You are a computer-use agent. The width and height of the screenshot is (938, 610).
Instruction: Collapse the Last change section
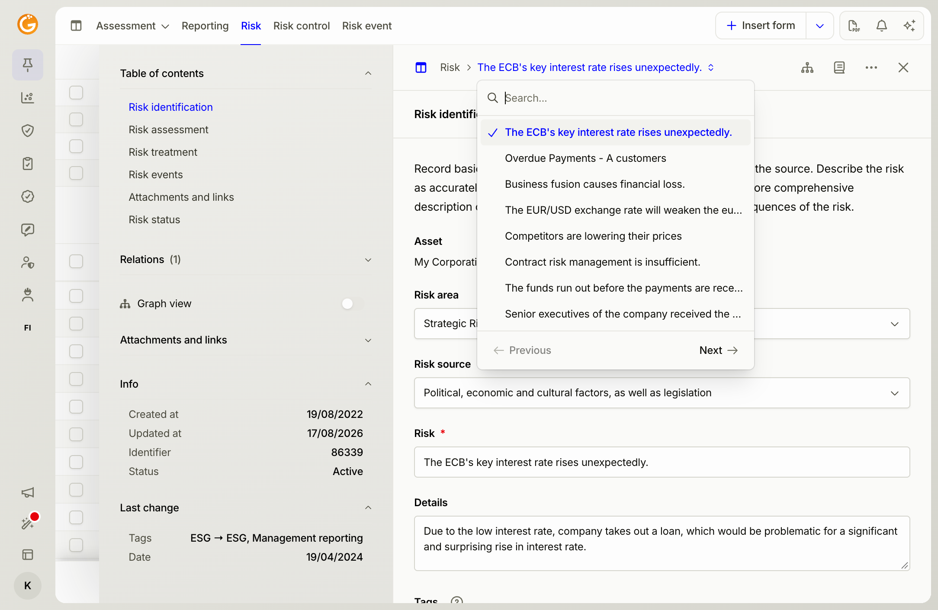tap(368, 508)
